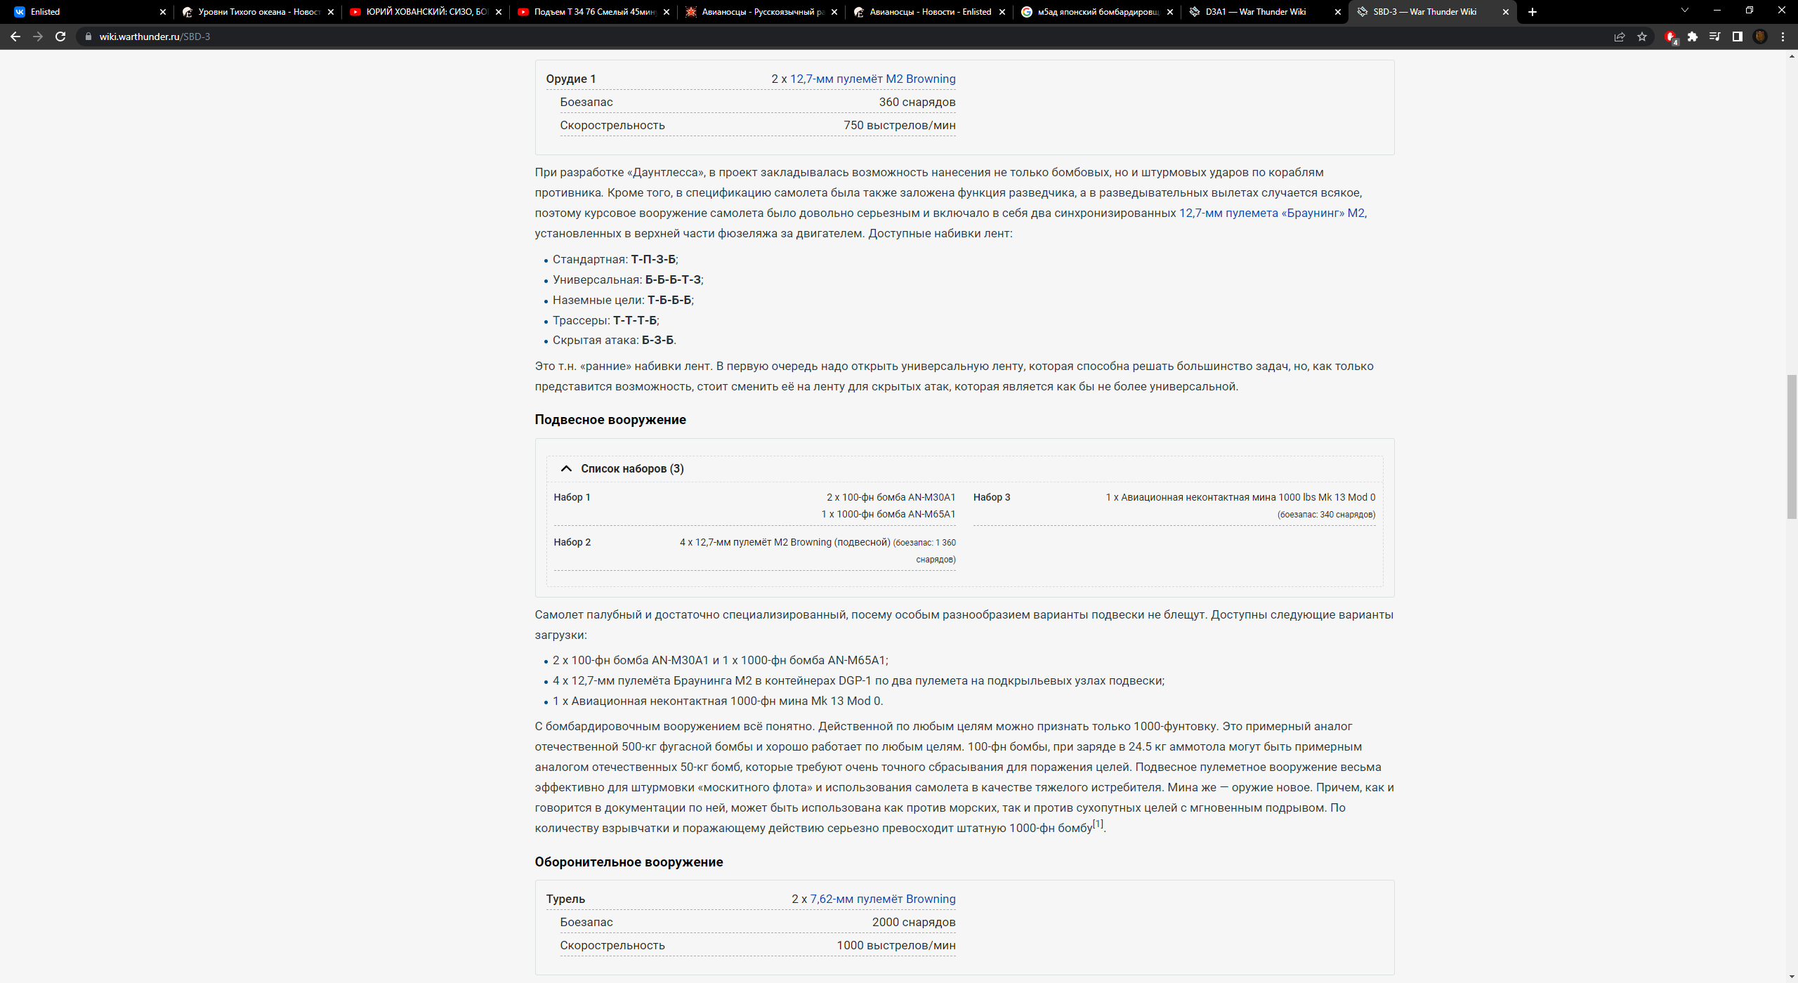Open the share page icon in the address bar
This screenshot has width=1798, height=983.
pyautogui.click(x=1620, y=37)
